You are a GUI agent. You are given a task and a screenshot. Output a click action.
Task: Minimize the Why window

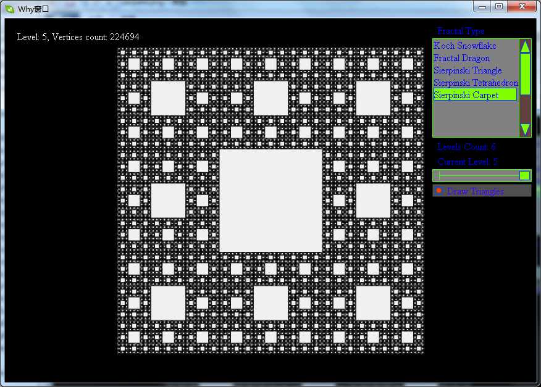[482, 7]
